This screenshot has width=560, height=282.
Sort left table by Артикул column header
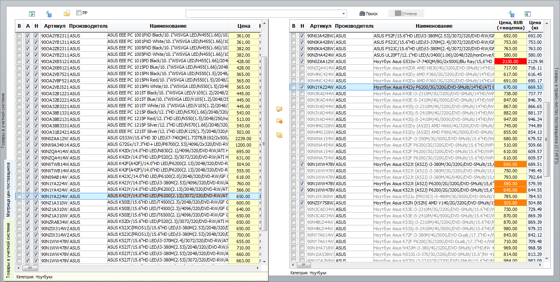click(x=55, y=26)
